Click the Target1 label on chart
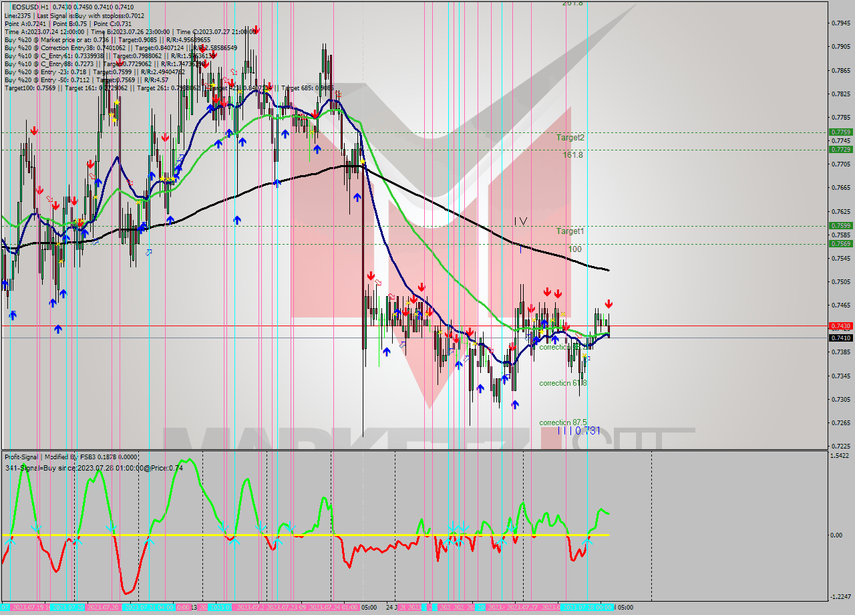This screenshot has width=855, height=615. (x=570, y=231)
